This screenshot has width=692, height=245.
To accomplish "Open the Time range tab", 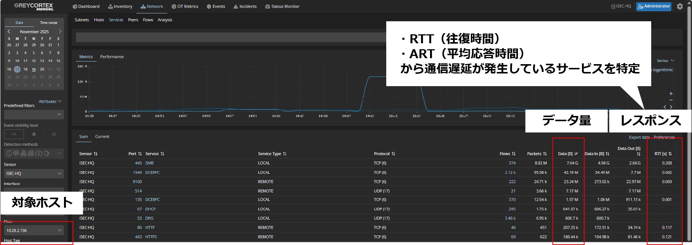I will coord(49,23).
